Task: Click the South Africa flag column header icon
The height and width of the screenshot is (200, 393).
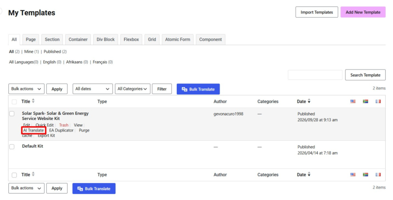Action: pyautogui.click(x=365, y=101)
